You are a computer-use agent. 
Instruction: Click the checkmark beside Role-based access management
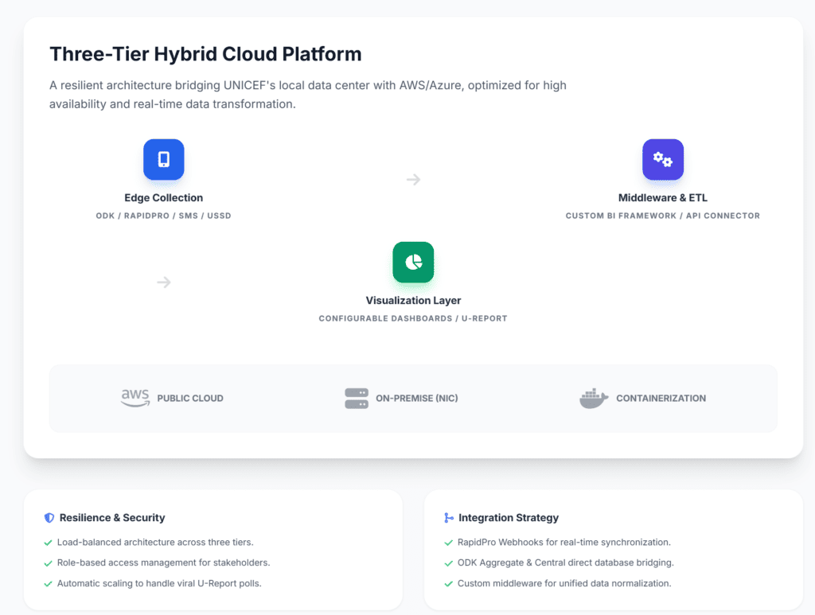click(49, 562)
